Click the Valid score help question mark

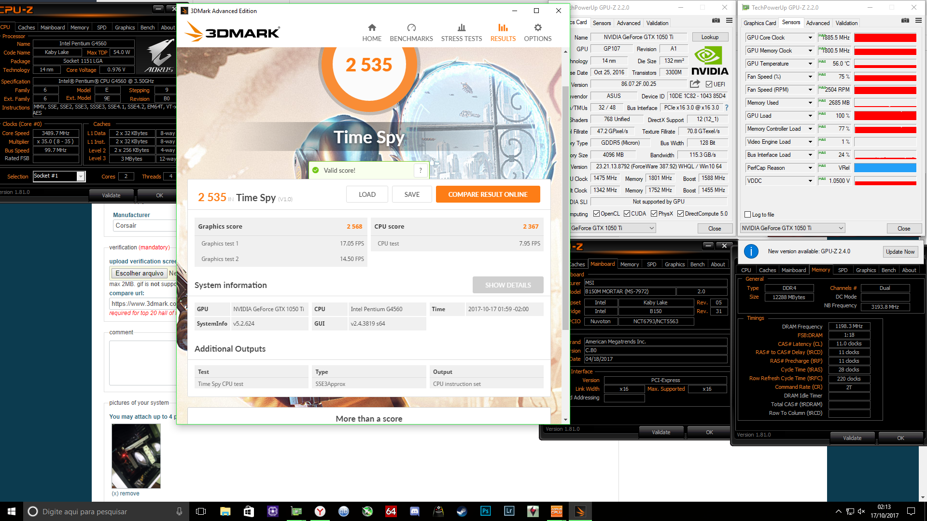click(x=421, y=170)
